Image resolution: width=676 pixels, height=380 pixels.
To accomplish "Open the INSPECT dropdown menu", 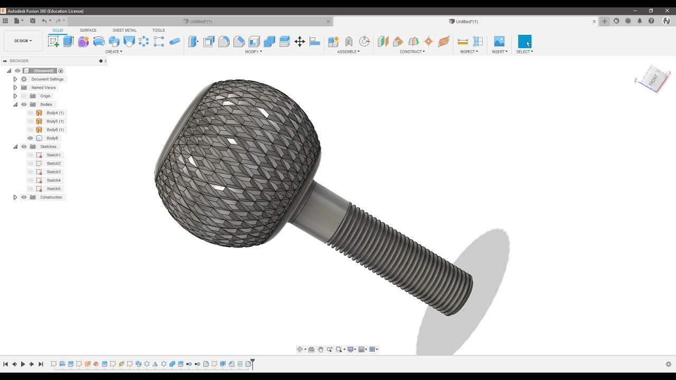I will pyautogui.click(x=469, y=52).
